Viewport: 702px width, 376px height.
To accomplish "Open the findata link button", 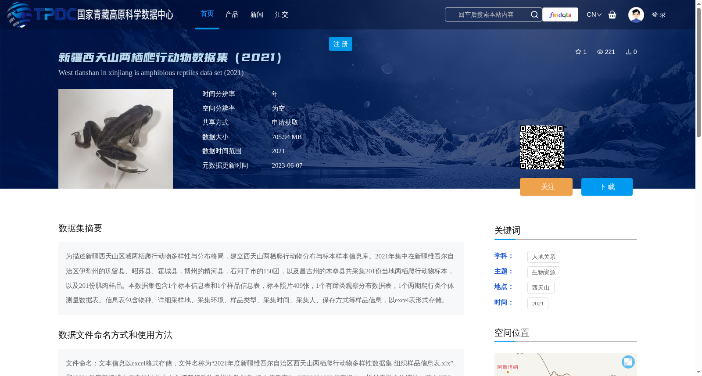I will tap(560, 14).
